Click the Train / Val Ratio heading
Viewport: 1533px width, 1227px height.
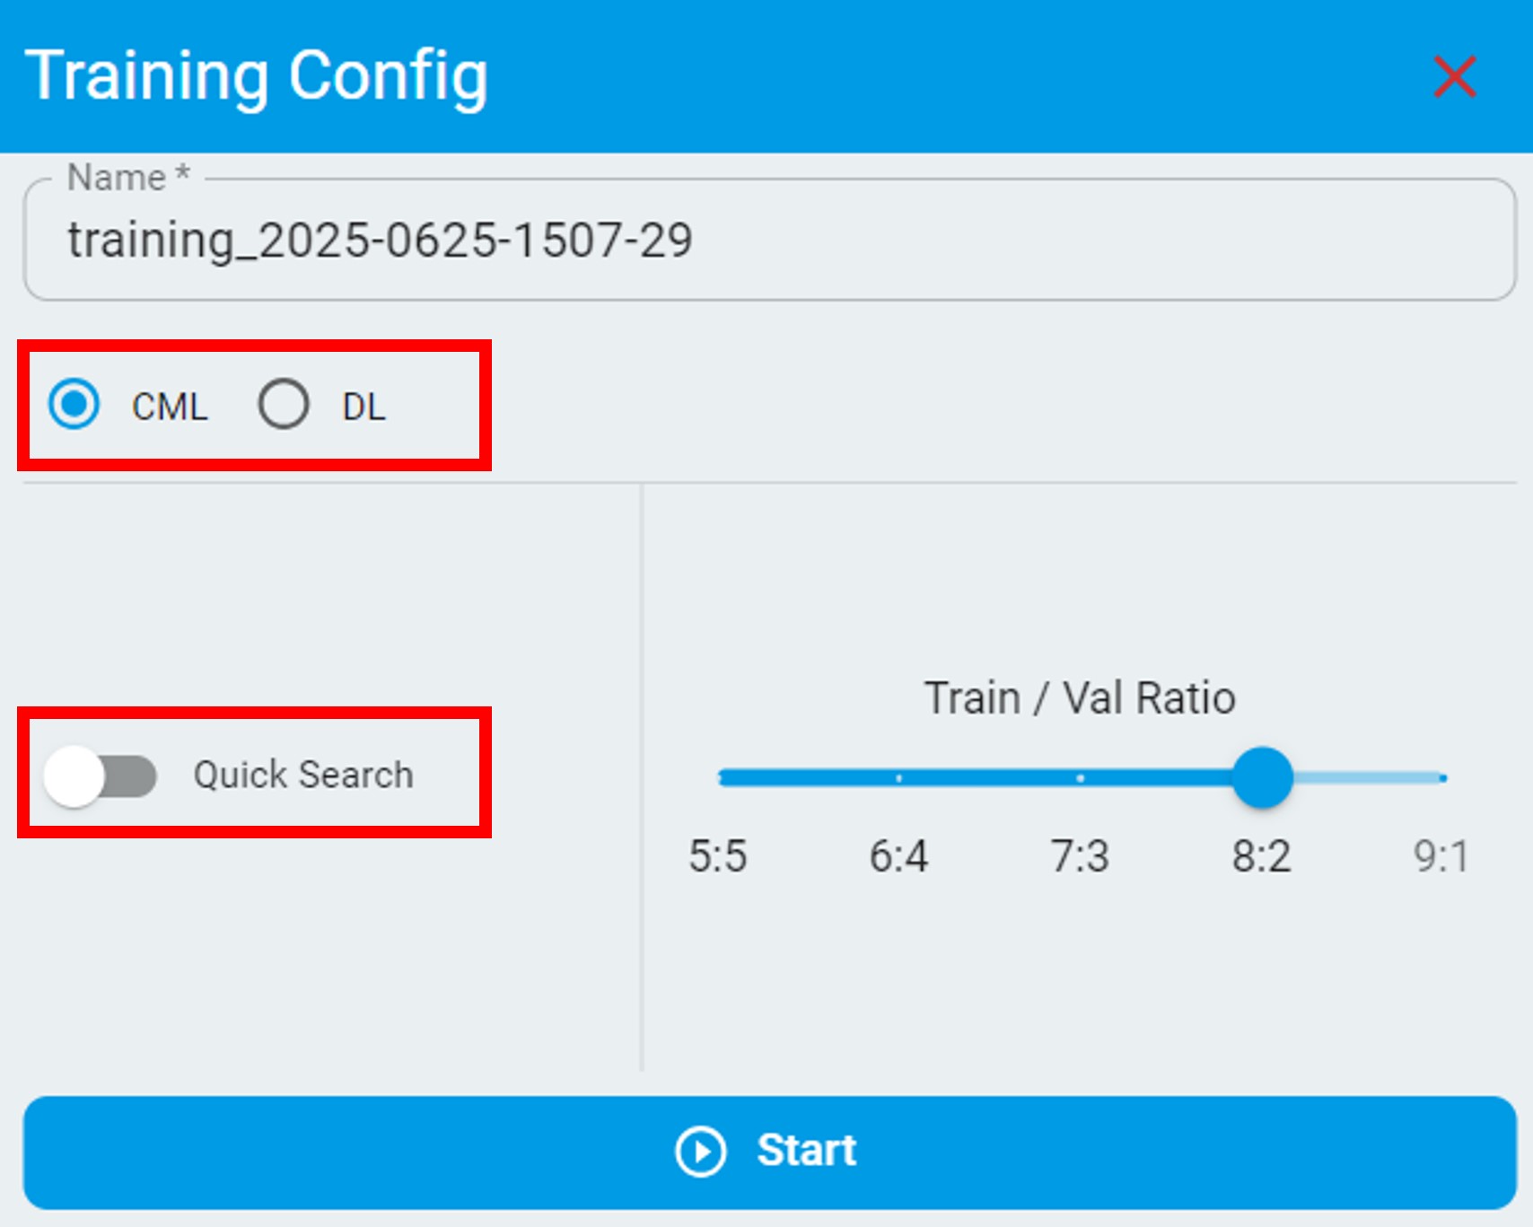pyautogui.click(x=1080, y=698)
